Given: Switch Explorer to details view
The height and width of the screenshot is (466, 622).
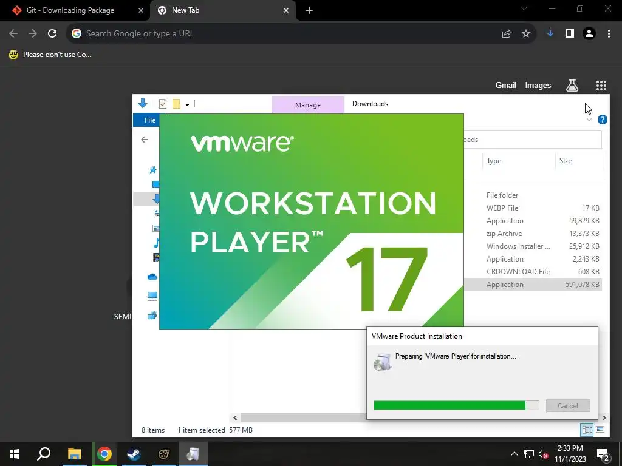Looking at the screenshot, I should [x=587, y=430].
